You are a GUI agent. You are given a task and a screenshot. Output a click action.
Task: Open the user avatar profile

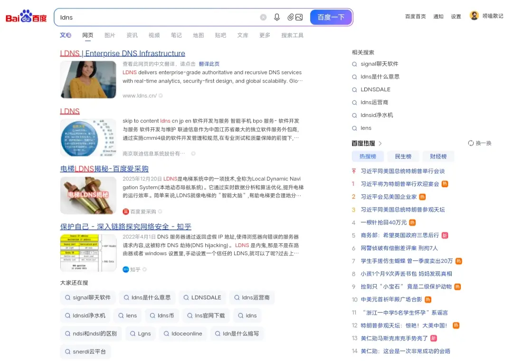point(474,15)
